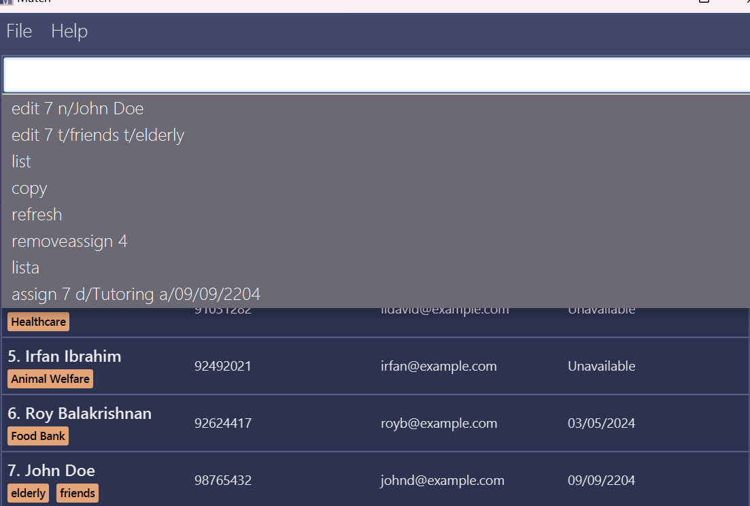Screen dimensions: 750x506
Task: Click the Healthcare tag
Action: [38, 322]
